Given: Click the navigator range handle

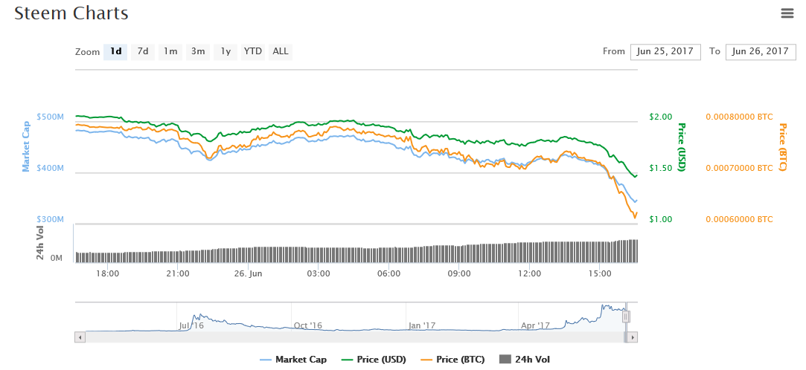Looking at the screenshot, I should 626,317.
